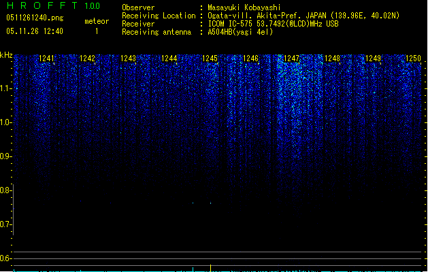The width and height of the screenshot is (428, 272).
Task: Click the 1244 time marker
Action: click(169, 58)
